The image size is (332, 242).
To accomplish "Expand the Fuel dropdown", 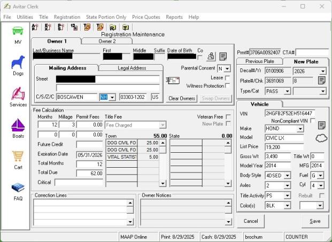I will 321,176.
